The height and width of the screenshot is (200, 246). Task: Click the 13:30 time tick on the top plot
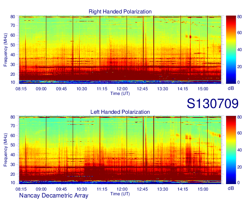coord(162,89)
